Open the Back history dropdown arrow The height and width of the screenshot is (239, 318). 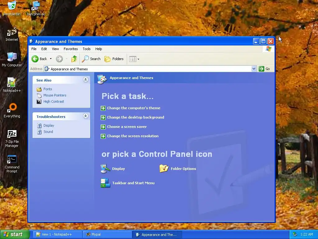tap(51, 59)
